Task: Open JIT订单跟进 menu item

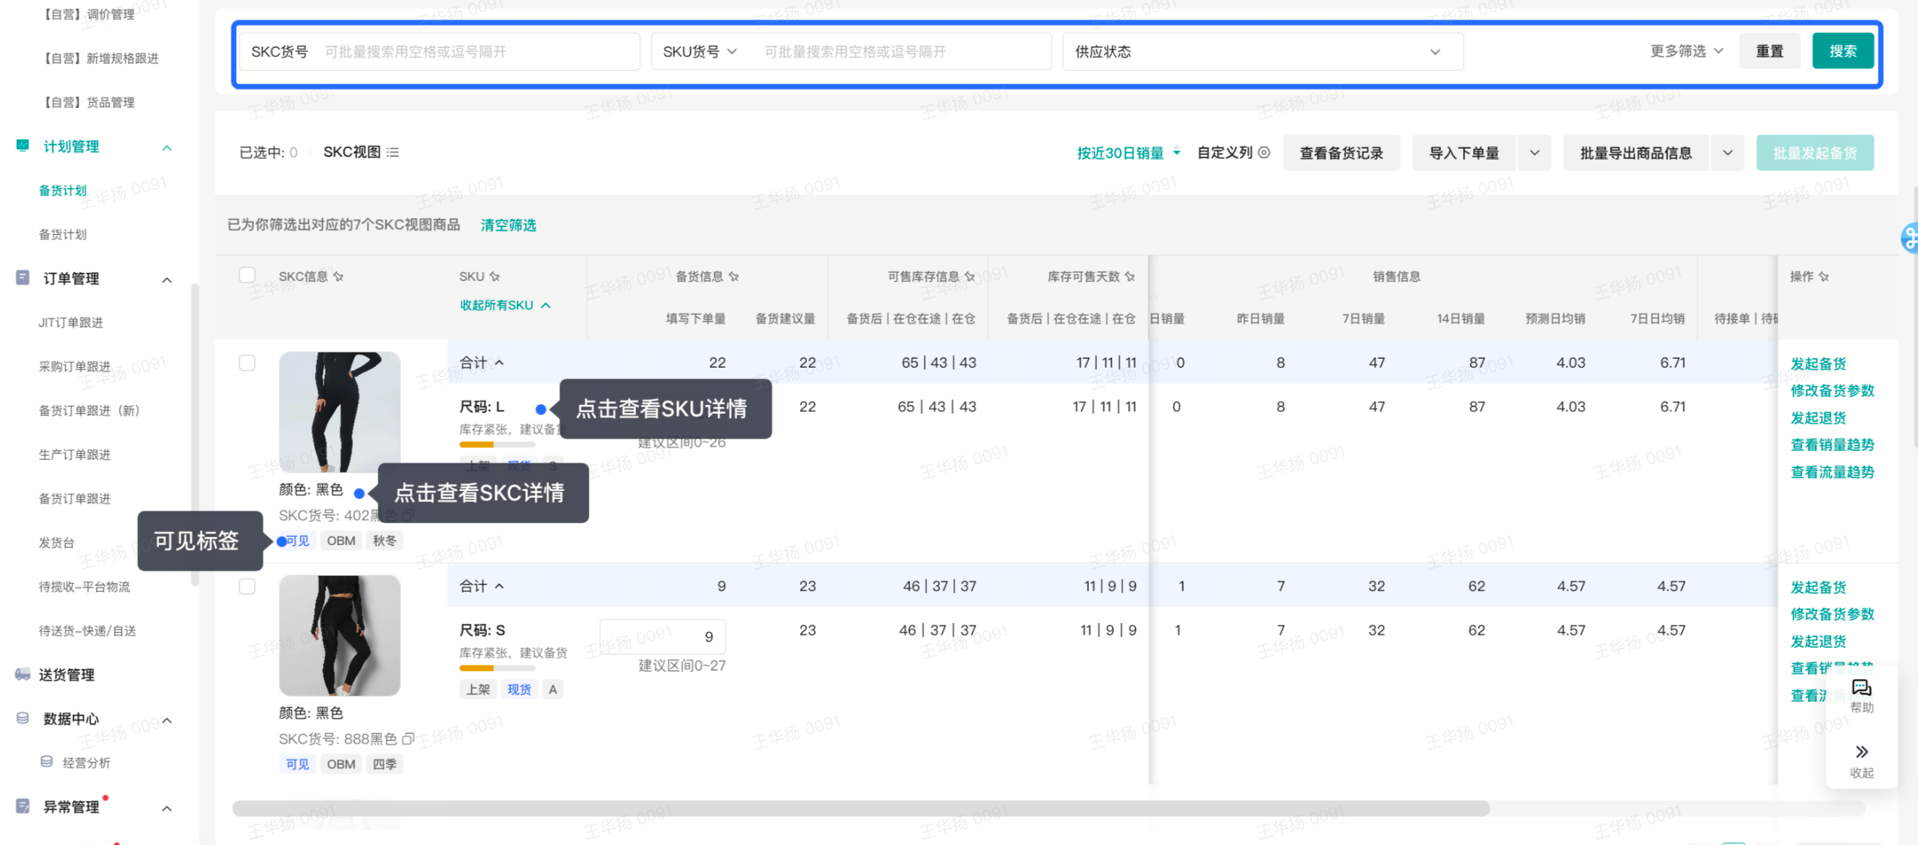Action: tap(71, 322)
